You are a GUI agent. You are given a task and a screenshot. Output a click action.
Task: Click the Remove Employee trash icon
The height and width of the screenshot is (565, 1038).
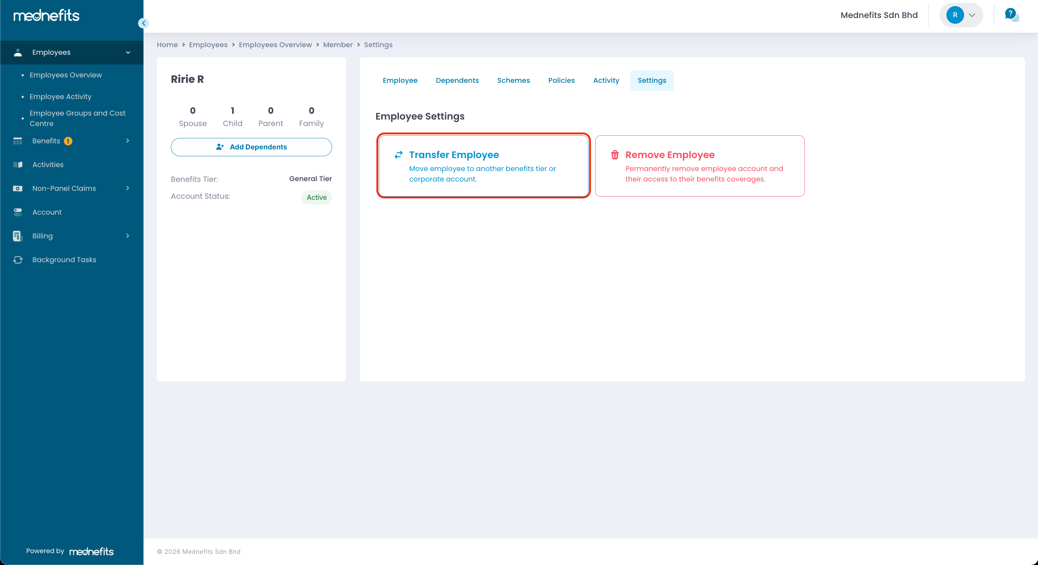pos(614,154)
